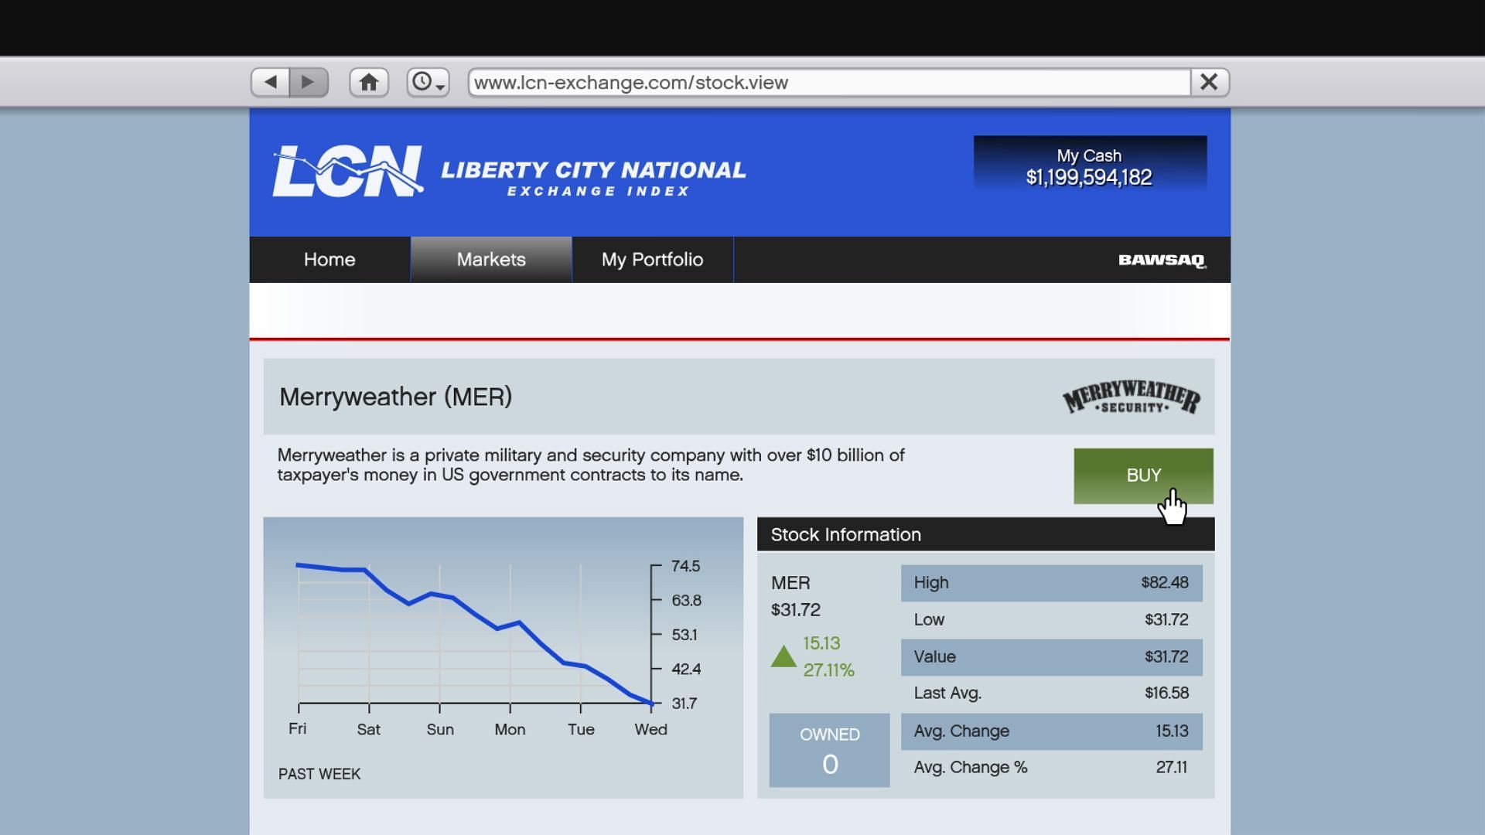Click the green BUY button

point(1143,475)
